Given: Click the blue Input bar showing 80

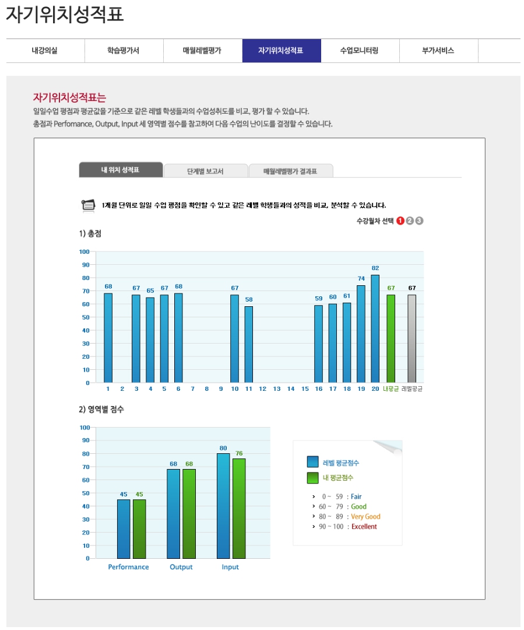Looking at the screenshot, I should [x=223, y=506].
